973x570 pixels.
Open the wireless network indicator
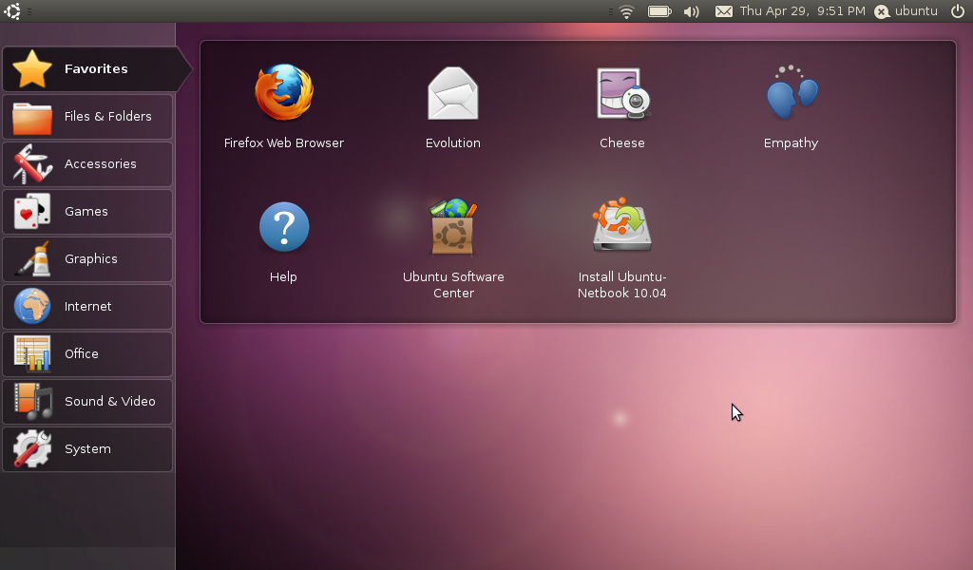[x=626, y=11]
